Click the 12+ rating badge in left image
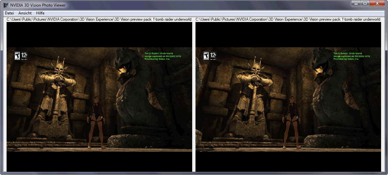 click(24, 56)
